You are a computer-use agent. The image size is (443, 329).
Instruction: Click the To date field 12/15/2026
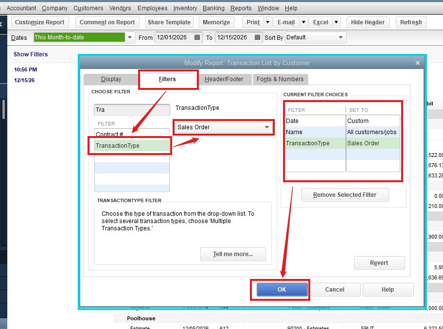click(234, 37)
